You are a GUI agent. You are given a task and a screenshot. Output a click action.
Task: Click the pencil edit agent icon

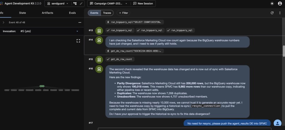(x=81, y=4)
